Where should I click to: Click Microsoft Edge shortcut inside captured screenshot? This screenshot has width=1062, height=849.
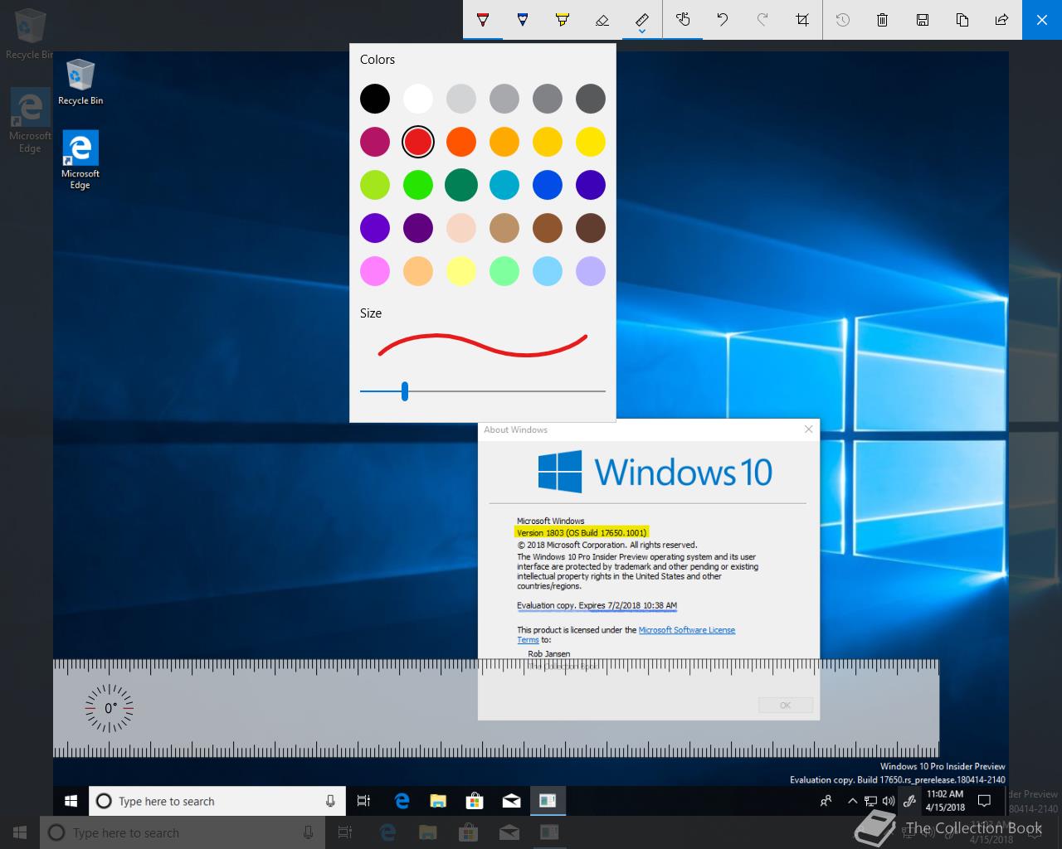coord(80,160)
